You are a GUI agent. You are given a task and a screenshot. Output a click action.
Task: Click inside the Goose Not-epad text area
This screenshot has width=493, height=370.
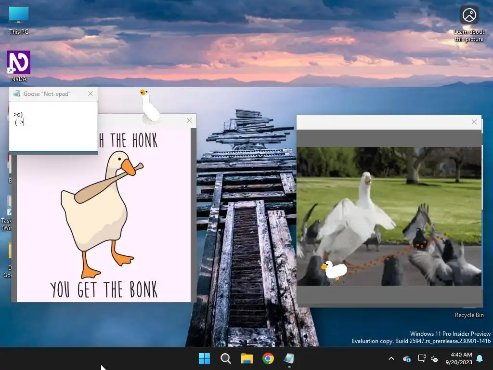click(53, 126)
